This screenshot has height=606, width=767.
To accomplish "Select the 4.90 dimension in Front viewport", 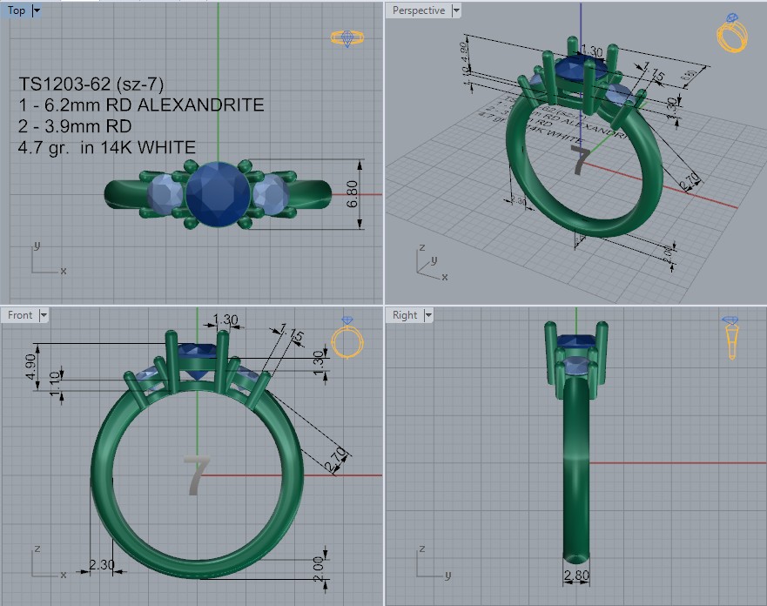I will [30, 367].
